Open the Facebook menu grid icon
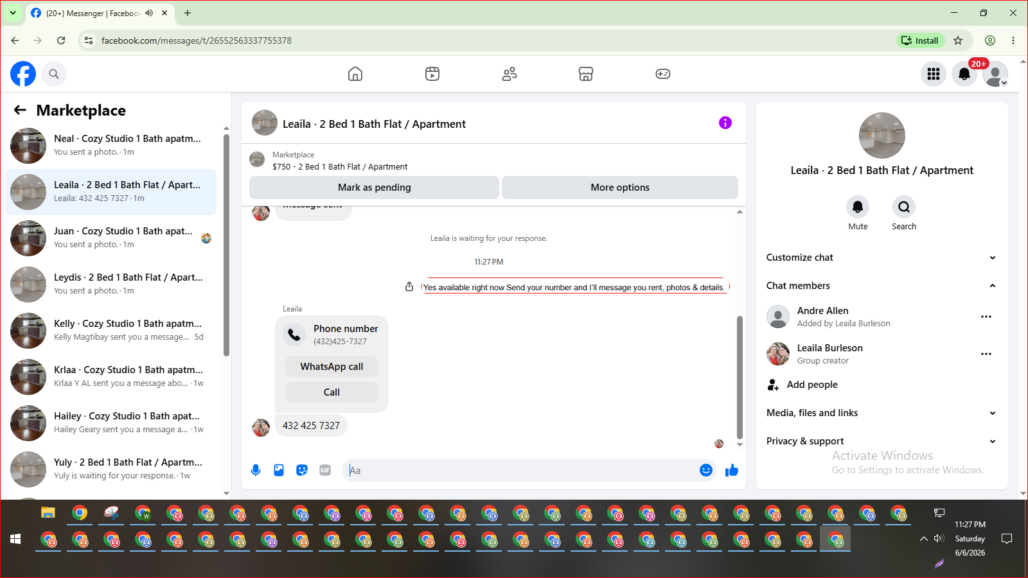 (934, 74)
